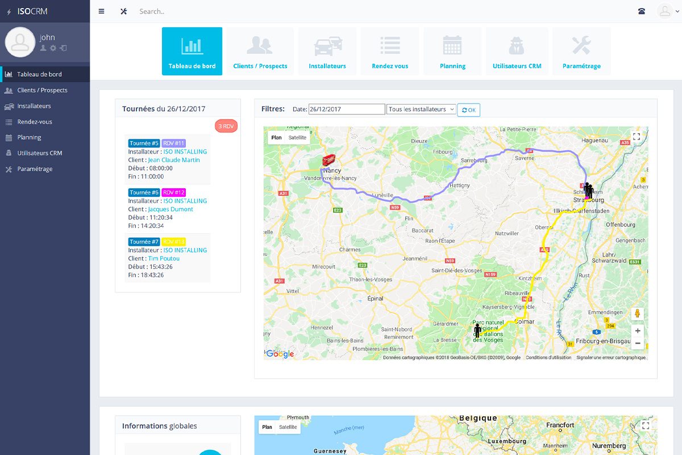The width and height of the screenshot is (682, 455).
Task: Go to Rendez-vous in the sidebar
Action: point(45,122)
